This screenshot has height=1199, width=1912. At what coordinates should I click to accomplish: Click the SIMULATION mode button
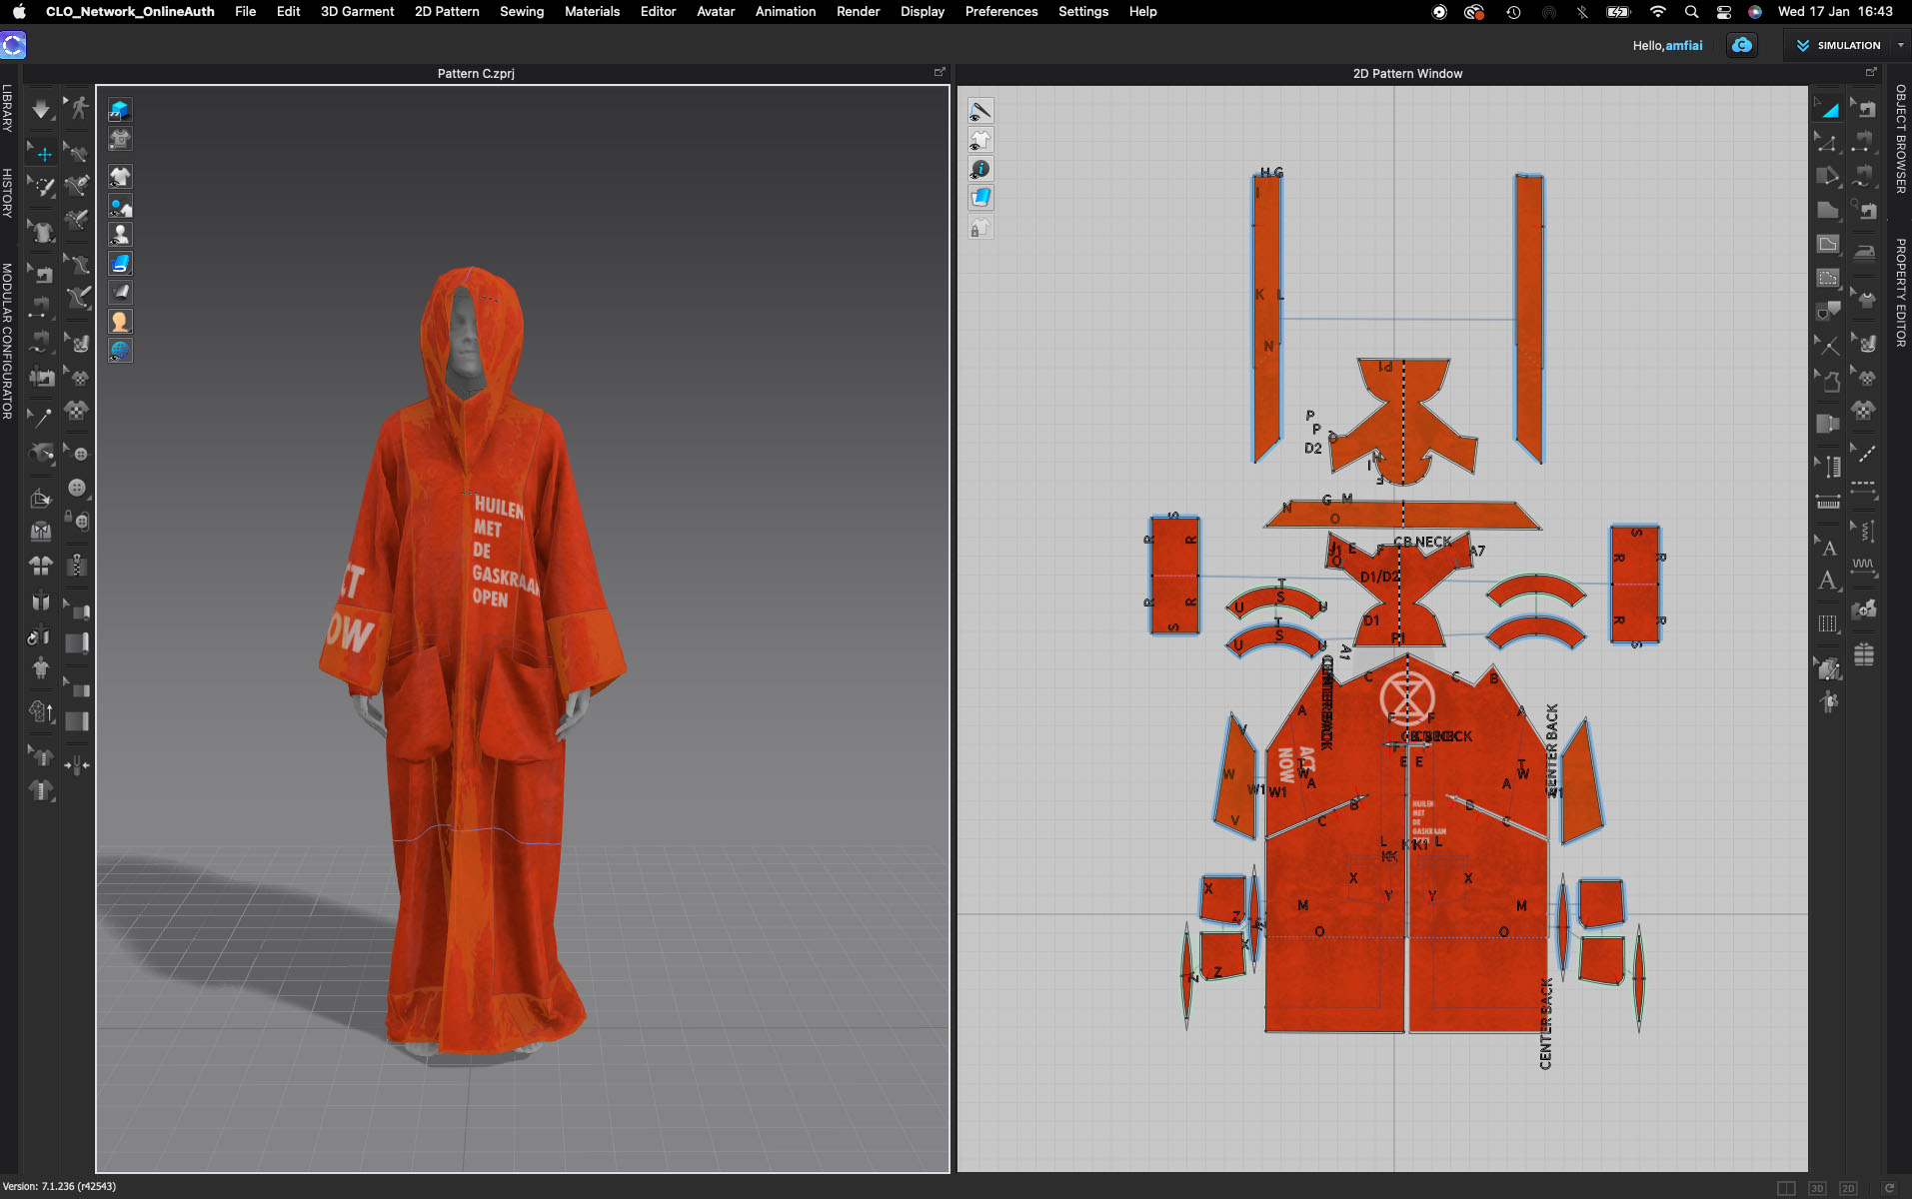coord(1838,45)
